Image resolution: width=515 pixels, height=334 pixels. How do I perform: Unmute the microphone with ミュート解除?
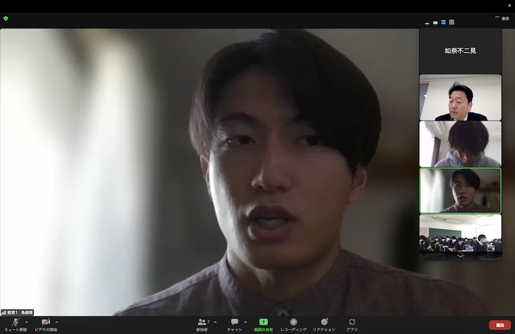(15, 324)
